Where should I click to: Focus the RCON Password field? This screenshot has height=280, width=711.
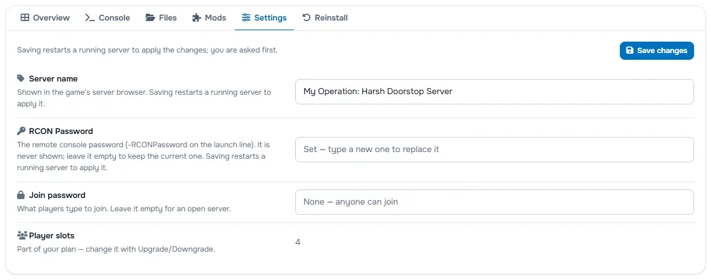point(494,150)
